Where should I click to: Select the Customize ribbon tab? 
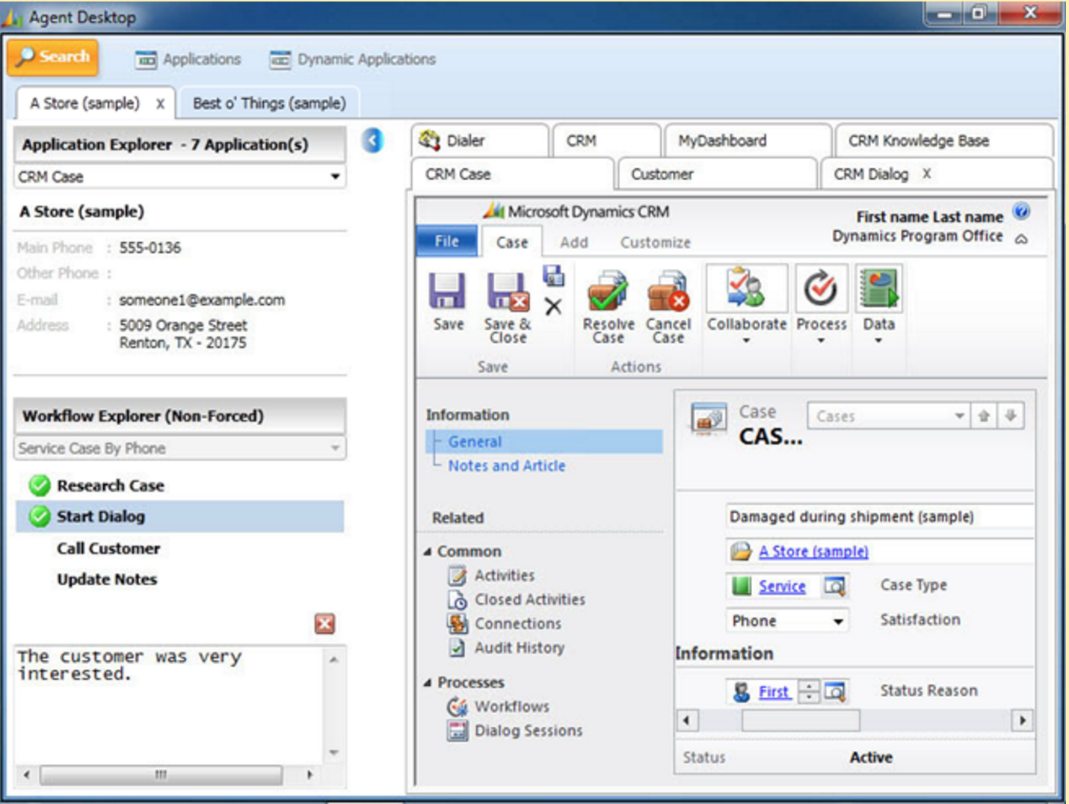[x=655, y=243]
